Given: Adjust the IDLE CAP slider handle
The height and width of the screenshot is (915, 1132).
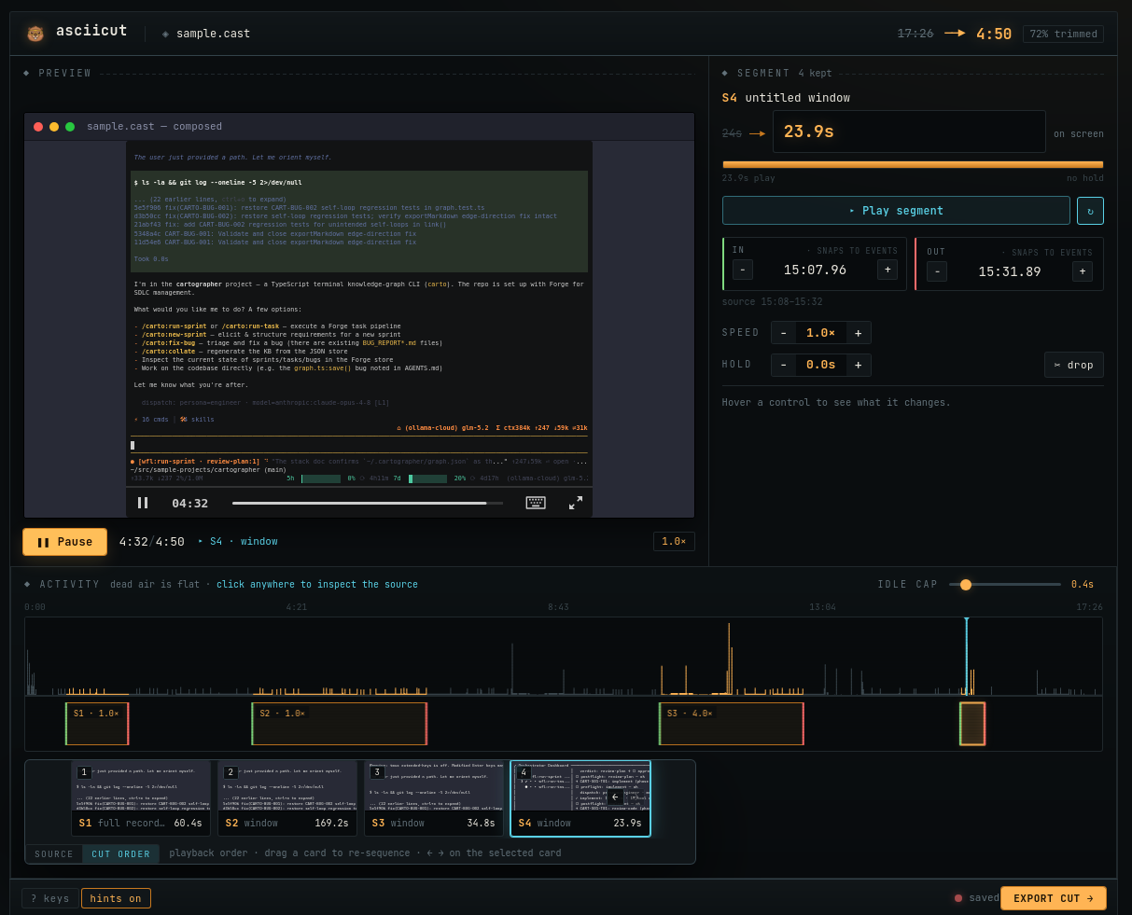Looking at the screenshot, I should pyautogui.click(x=966, y=585).
